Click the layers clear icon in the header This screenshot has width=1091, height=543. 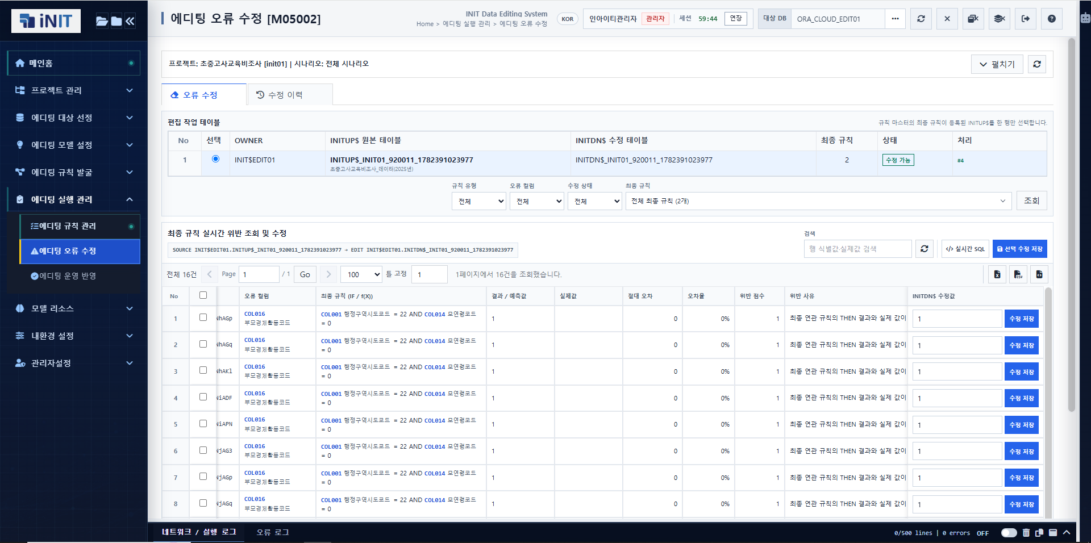[x=1000, y=19]
